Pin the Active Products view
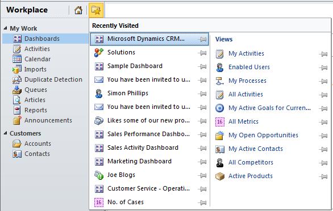The height and width of the screenshot is (211, 333). pos(323,176)
